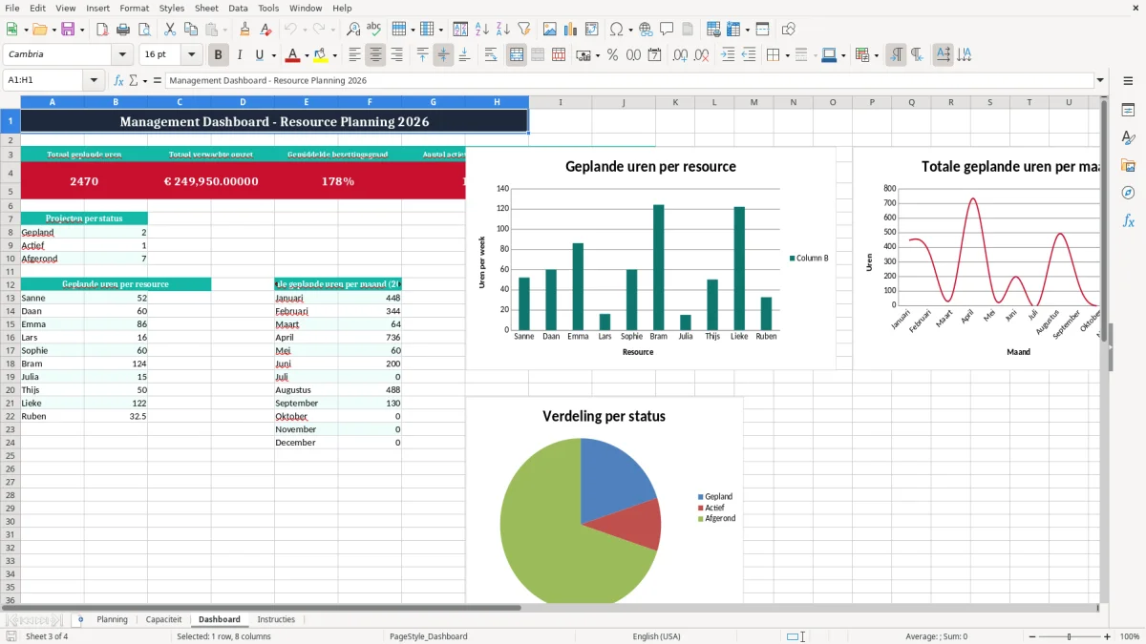Enable left alignment
Viewport: 1146px width, 644px height.
coord(354,55)
